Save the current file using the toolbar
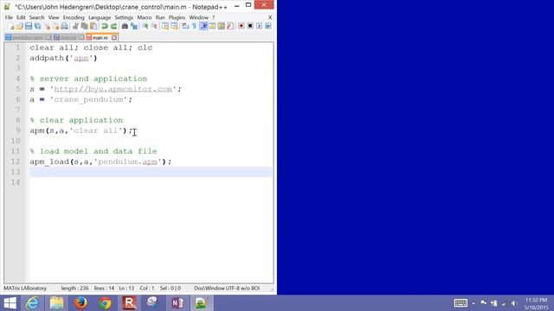Screen dimensions: 554x311 pyautogui.click(x=29, y=26)
